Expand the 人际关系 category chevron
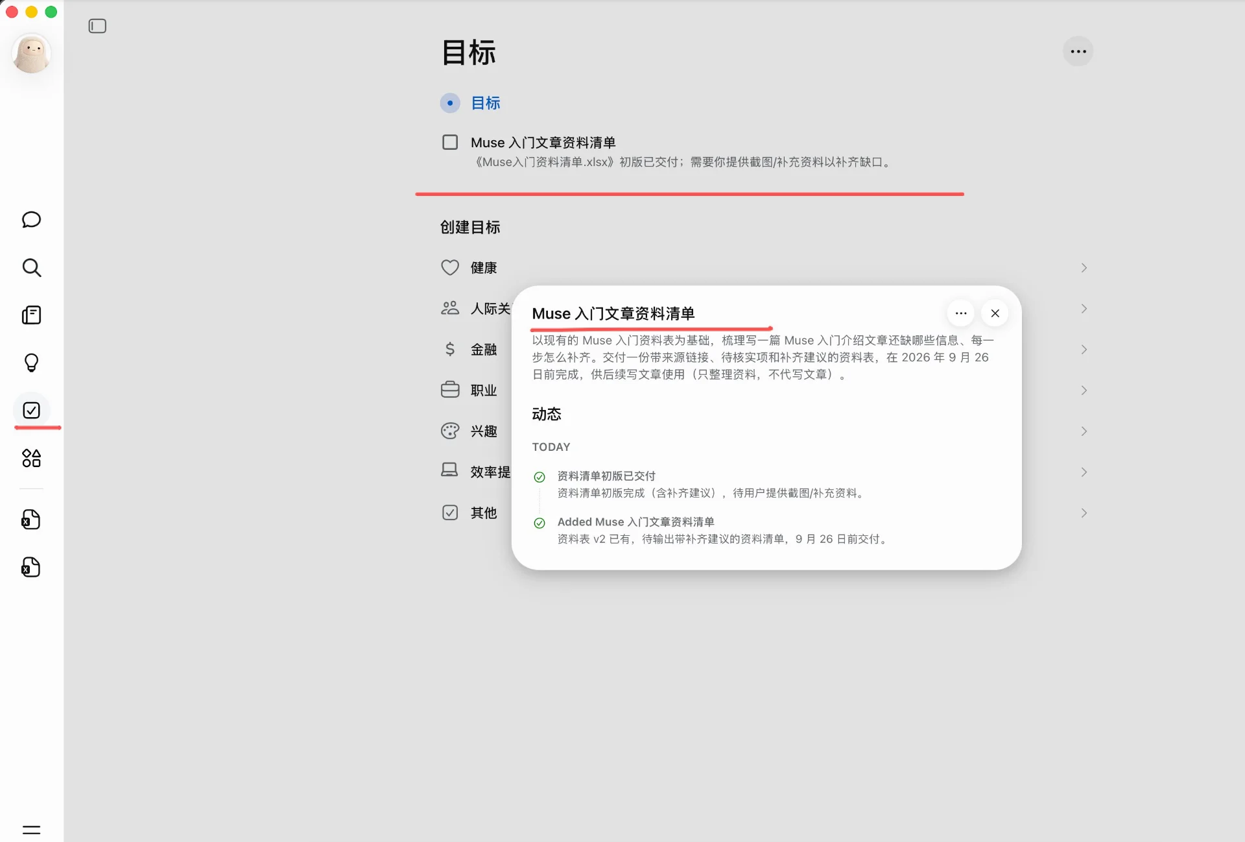The image size is (1245, 842). tap(1084, 308)
